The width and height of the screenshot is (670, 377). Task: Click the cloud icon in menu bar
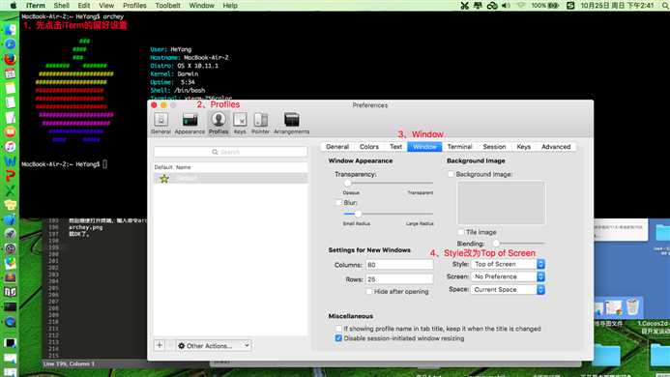click(492, 6)
